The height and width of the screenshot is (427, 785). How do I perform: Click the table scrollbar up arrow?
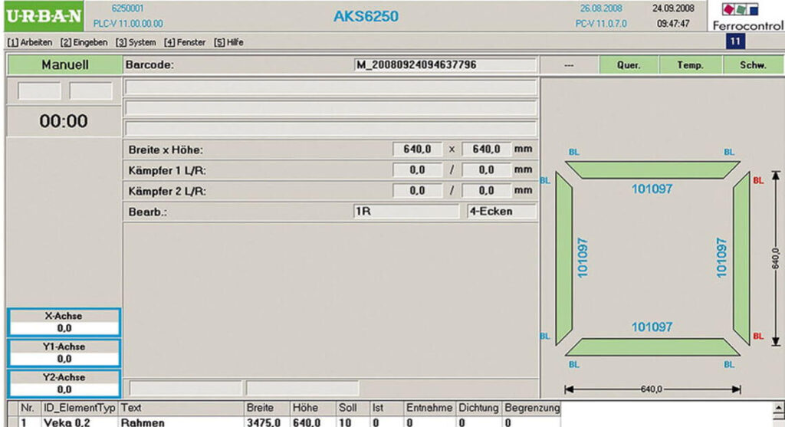point(779,409)
